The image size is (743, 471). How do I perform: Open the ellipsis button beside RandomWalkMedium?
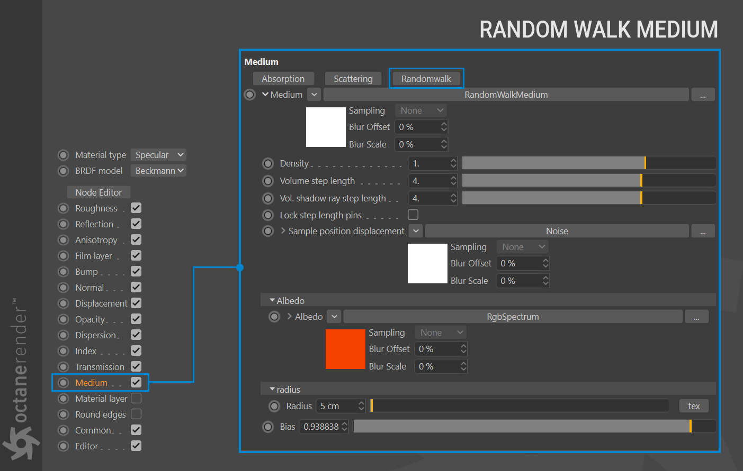(x=703, y=95)
